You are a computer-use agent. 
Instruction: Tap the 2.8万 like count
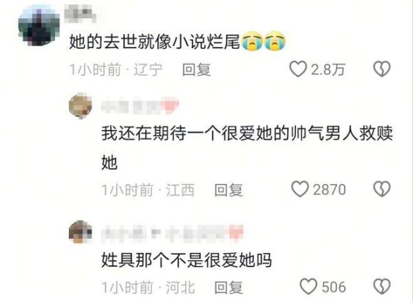tap(328, 70)
